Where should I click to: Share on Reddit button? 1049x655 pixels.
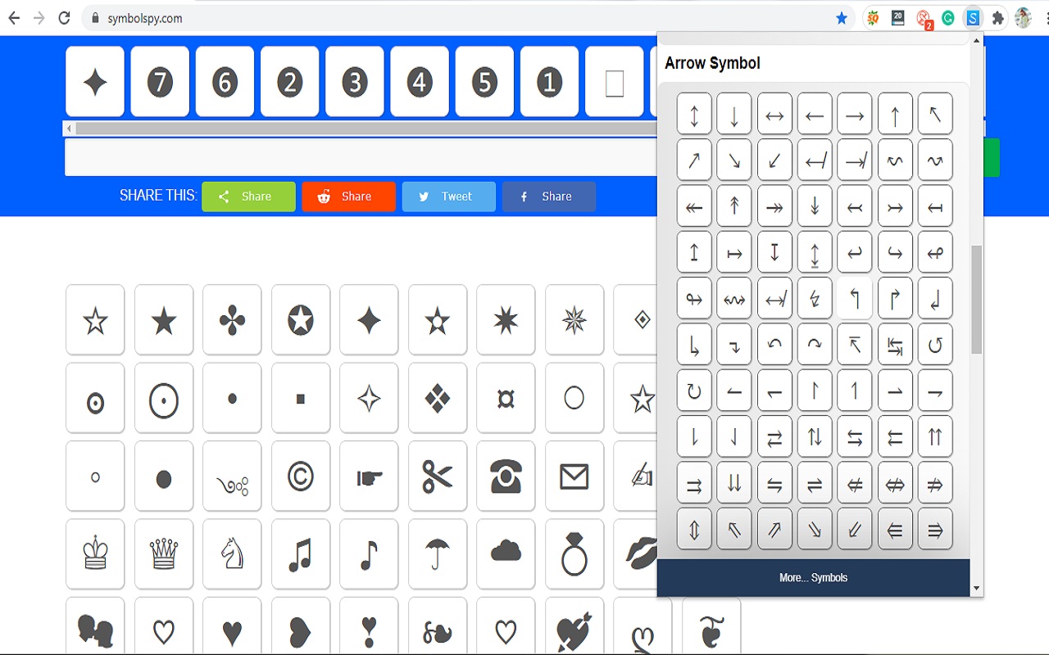click(x=348, y=196)
